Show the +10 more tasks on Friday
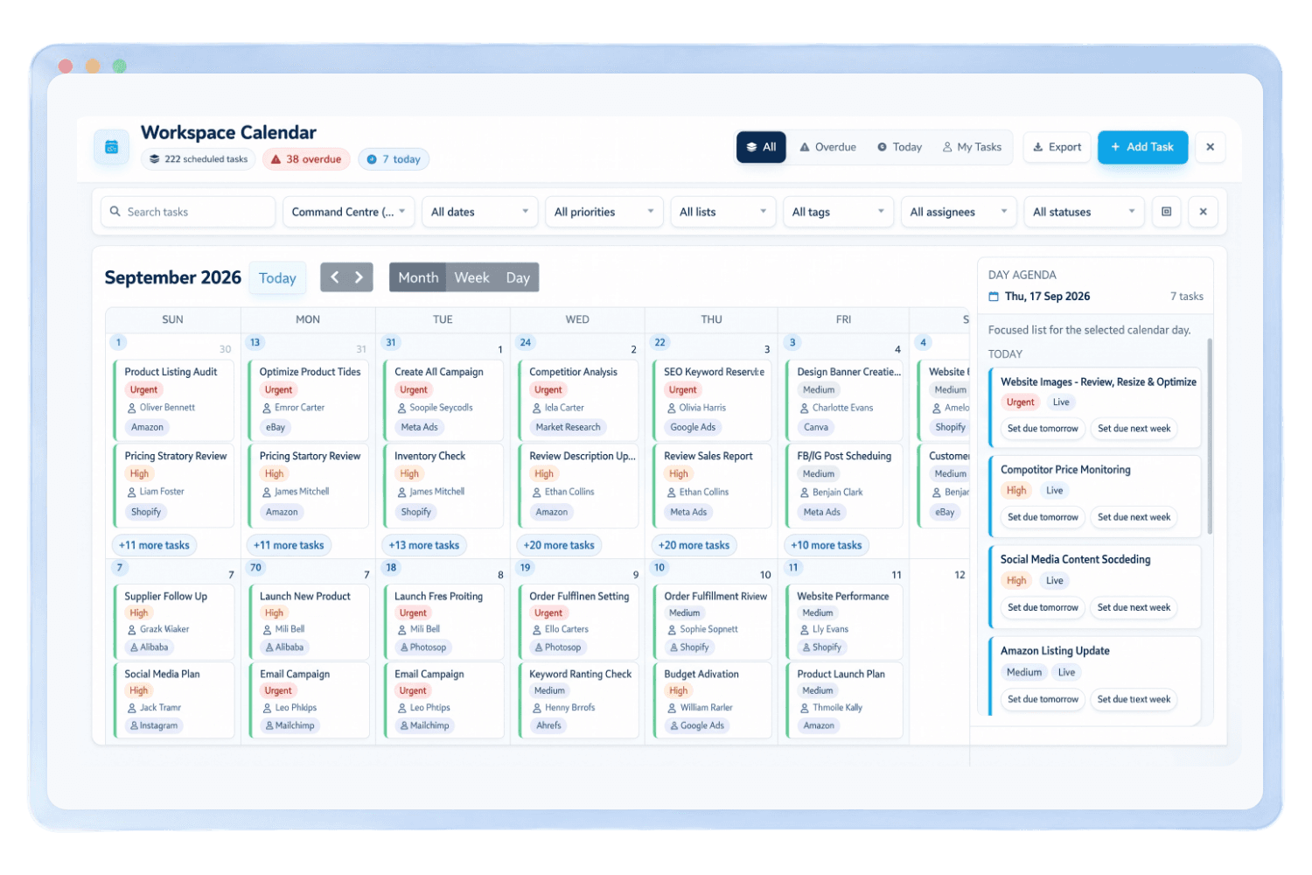1312x875 pixels. tap(827, 545)
